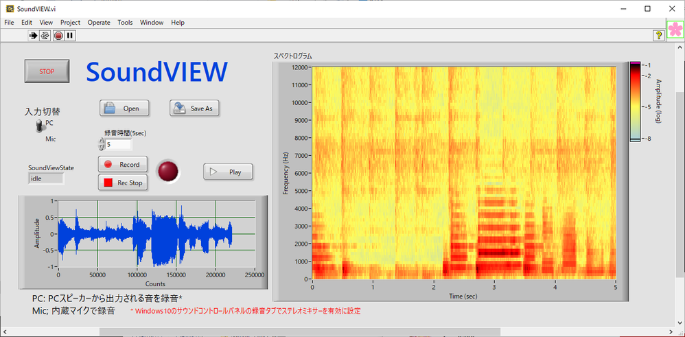The image size is (685, 337).
Task: Click the スペクトログラム label
Action: click(292, 56)
